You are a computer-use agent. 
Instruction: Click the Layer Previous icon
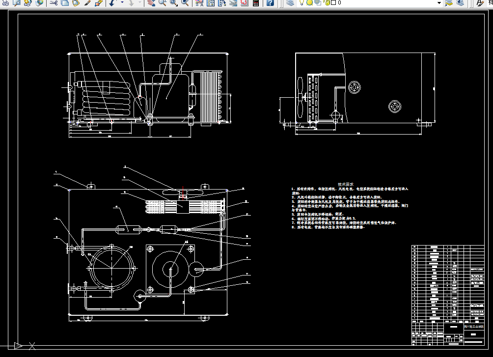click(460, 2)
